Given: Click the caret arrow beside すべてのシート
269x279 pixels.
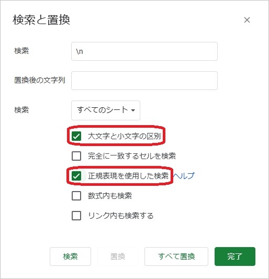Looking at the screenshot, I should 133,110.
